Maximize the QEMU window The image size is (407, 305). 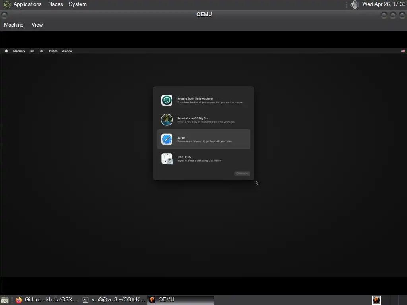pyautogui.click(x=393, y=15)
